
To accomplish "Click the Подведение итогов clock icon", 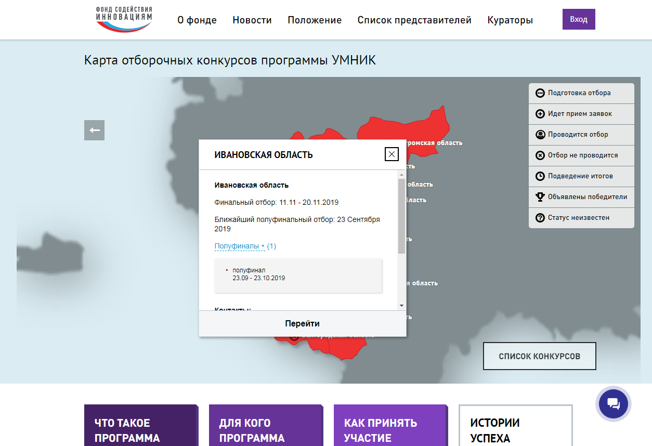I will tap(540, 176).
